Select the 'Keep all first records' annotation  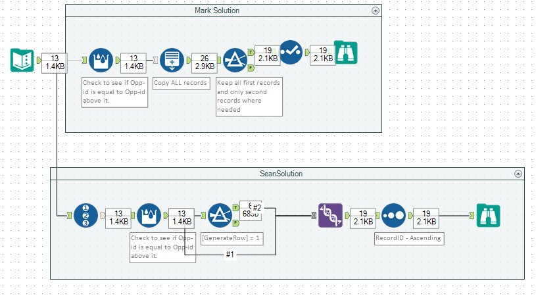tap(249, 97)
